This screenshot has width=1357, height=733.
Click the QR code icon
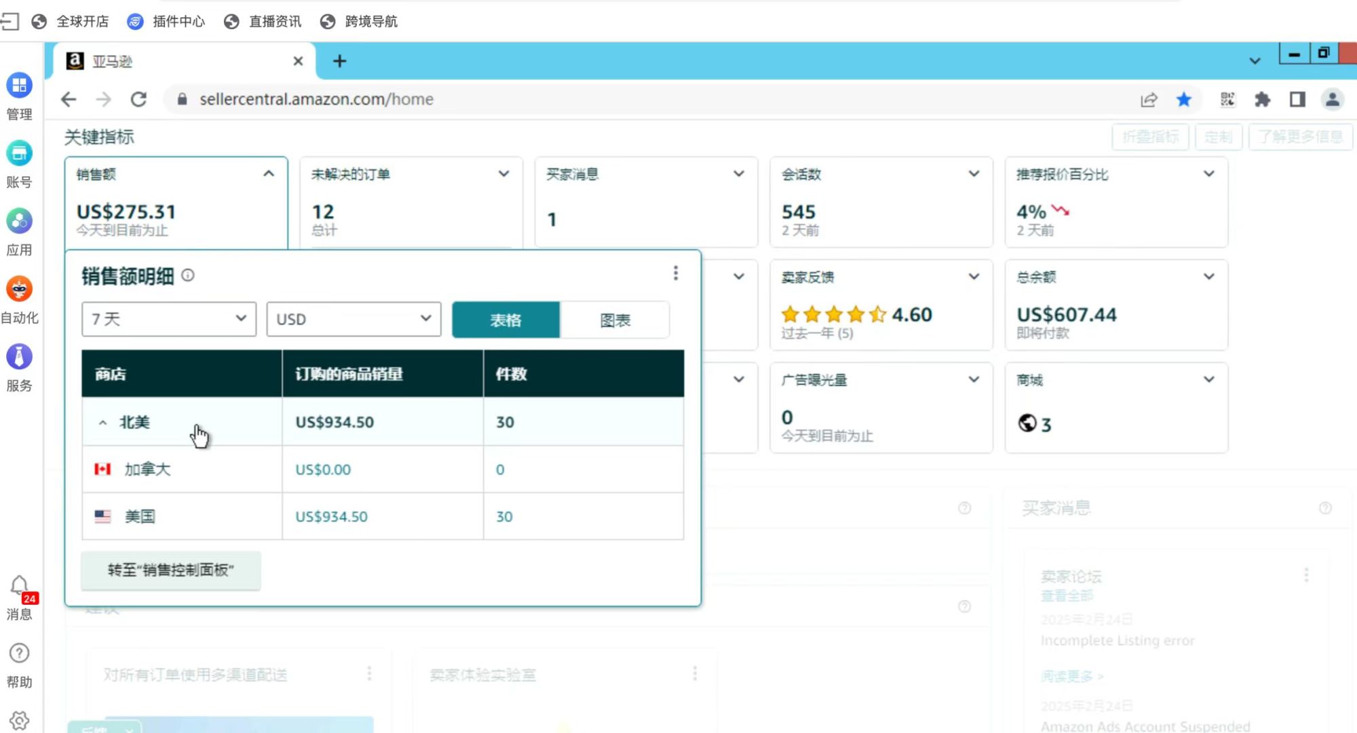click(1227, 100)
